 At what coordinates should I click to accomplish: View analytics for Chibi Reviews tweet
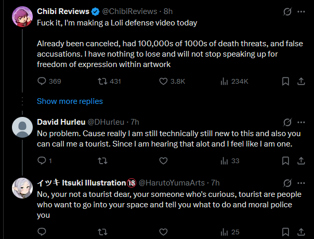[224, 81]
